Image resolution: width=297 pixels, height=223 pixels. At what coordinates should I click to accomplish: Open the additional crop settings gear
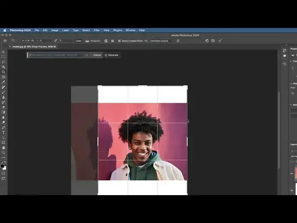(x=112, y=41)
